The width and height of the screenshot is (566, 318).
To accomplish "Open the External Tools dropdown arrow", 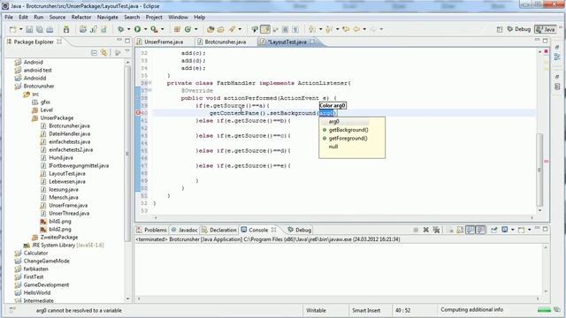I will pyautogui.click(x=163, y=29).
